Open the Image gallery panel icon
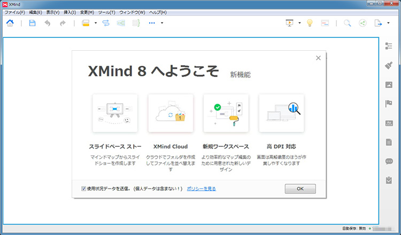 pyautogui.click(x=389, y=84)
